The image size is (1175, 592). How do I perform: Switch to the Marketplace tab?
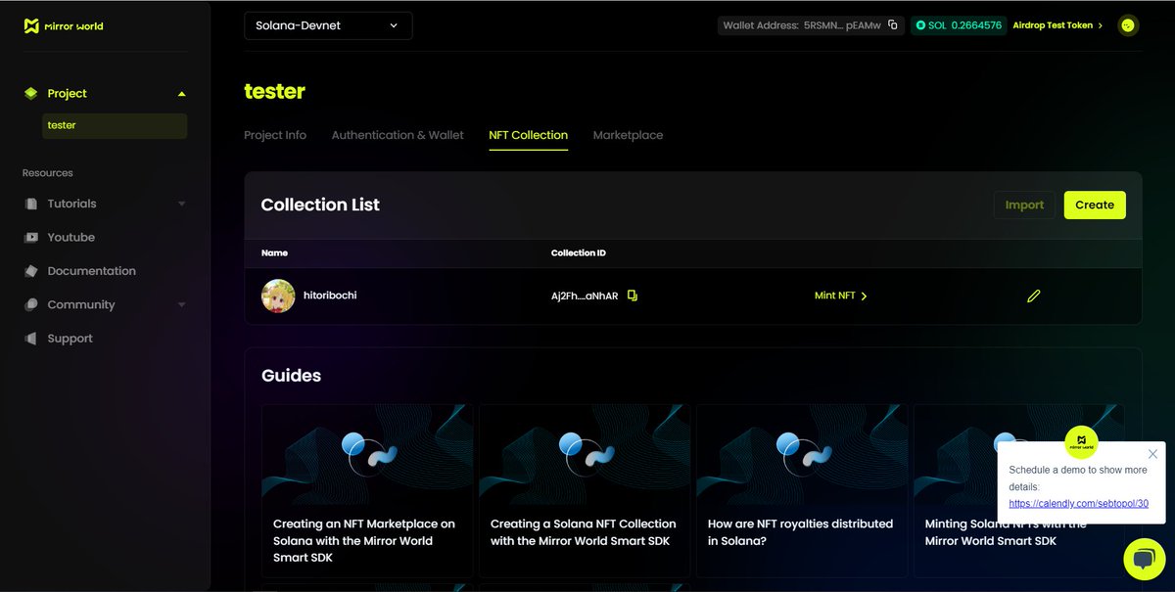(x=628, y=135)
